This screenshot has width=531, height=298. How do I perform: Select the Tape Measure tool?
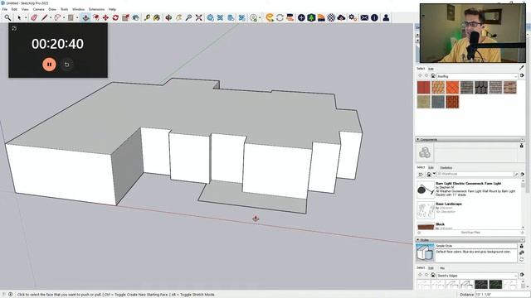pos(147,17)
